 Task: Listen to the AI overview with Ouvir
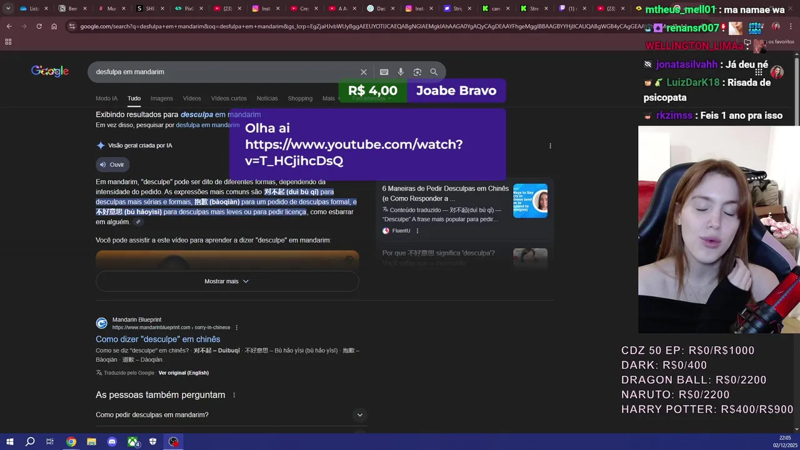[112, 164]
